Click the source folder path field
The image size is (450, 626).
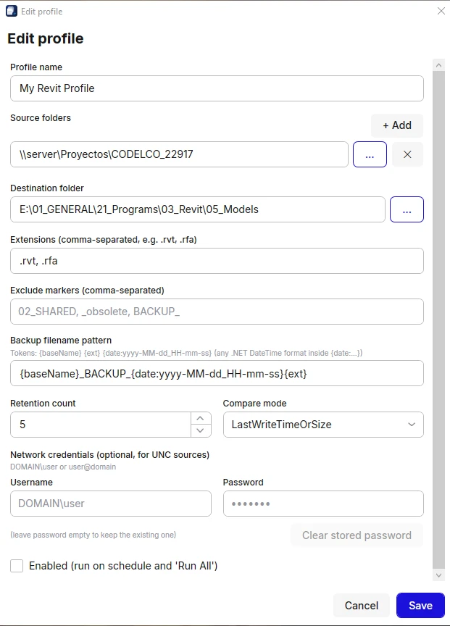tap(179, 154)
